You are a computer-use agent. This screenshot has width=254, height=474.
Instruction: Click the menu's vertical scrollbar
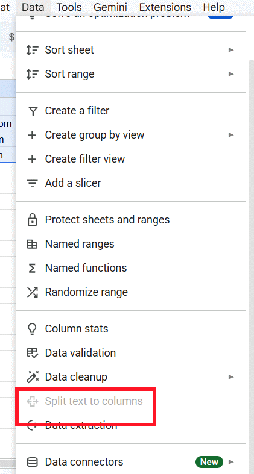[251, 266]
